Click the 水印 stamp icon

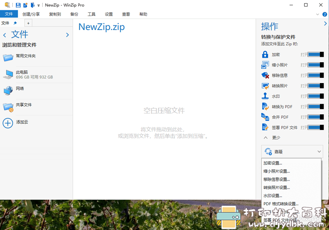point(265,96)
